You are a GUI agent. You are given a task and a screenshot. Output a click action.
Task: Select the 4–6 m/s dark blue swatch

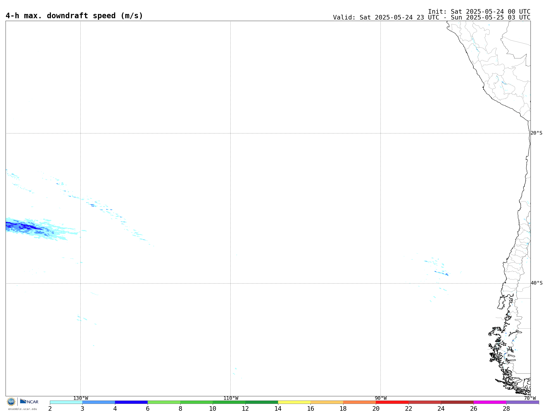131,402
